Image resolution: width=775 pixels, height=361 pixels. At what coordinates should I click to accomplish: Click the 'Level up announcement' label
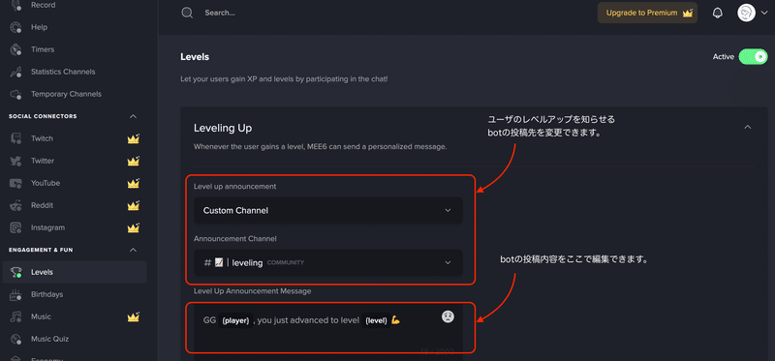pos(234,187)
